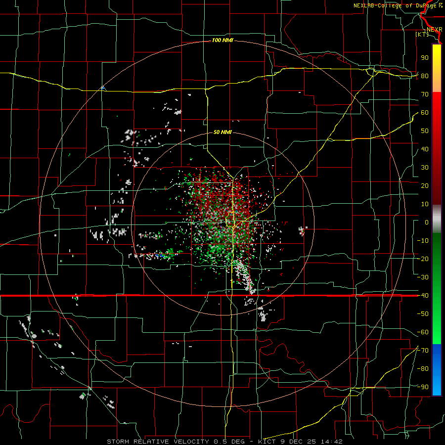The image size is (445, 445).
Task: Select the 40 value on velocity scale
Action: pyautogui.click(x=425, y=149)
